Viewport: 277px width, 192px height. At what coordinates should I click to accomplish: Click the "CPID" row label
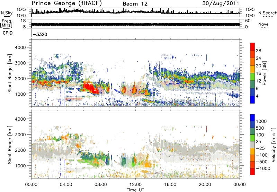coord(8,33)
